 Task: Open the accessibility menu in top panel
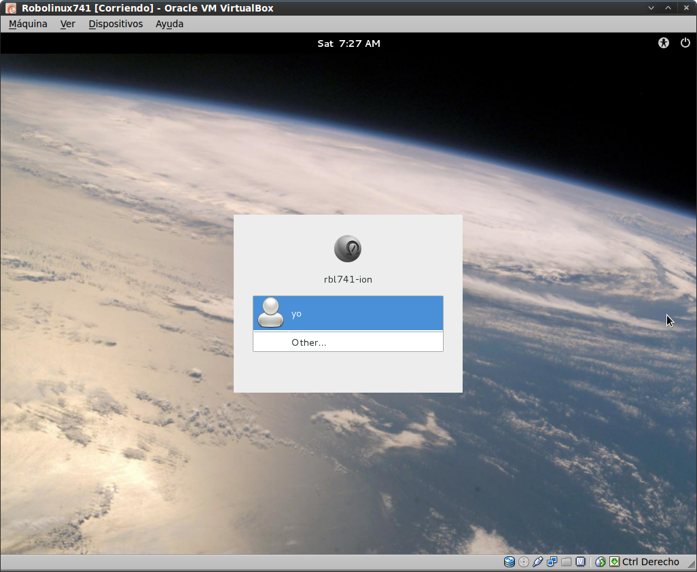(664, 43)
